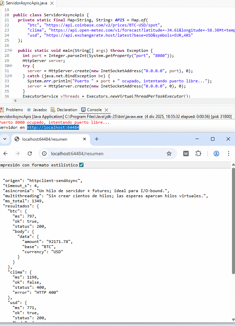This screenshot has height=326, width=235.
Task: Click the Chrome reload page icon
Action: (x=30, y=154)
